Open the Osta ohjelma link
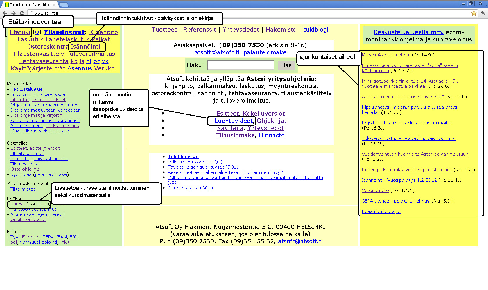This screenshot has height=290, width=488. pyautogui.click(x=25, y=169)
